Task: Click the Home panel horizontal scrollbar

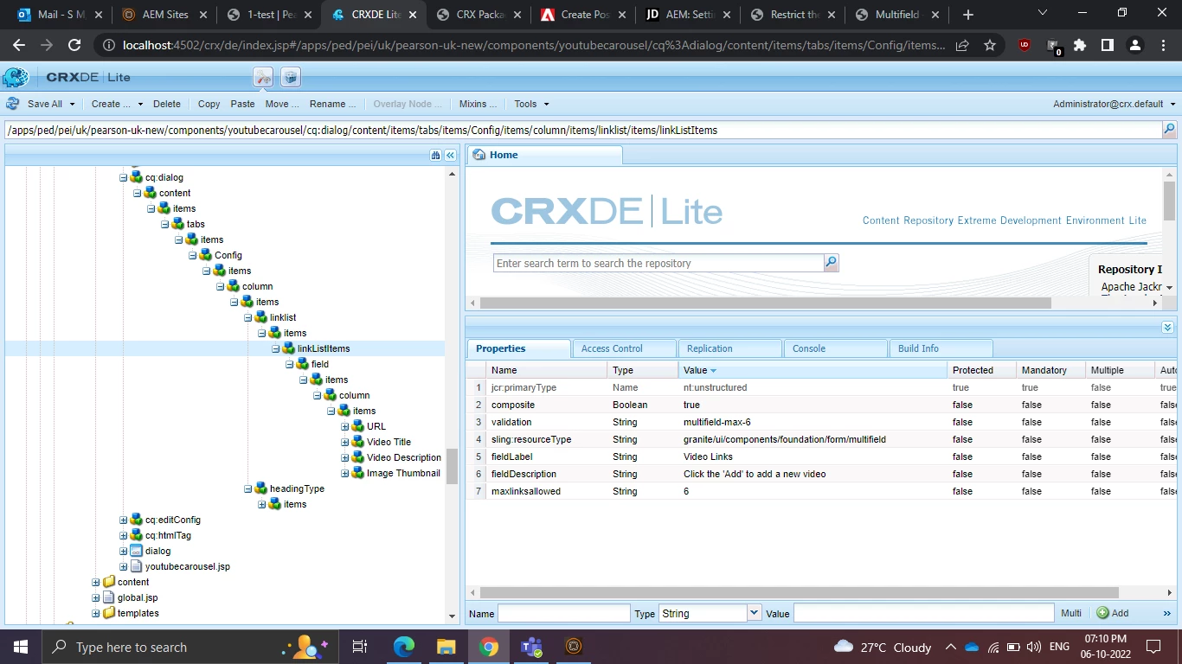Action: tap(766, 303)
